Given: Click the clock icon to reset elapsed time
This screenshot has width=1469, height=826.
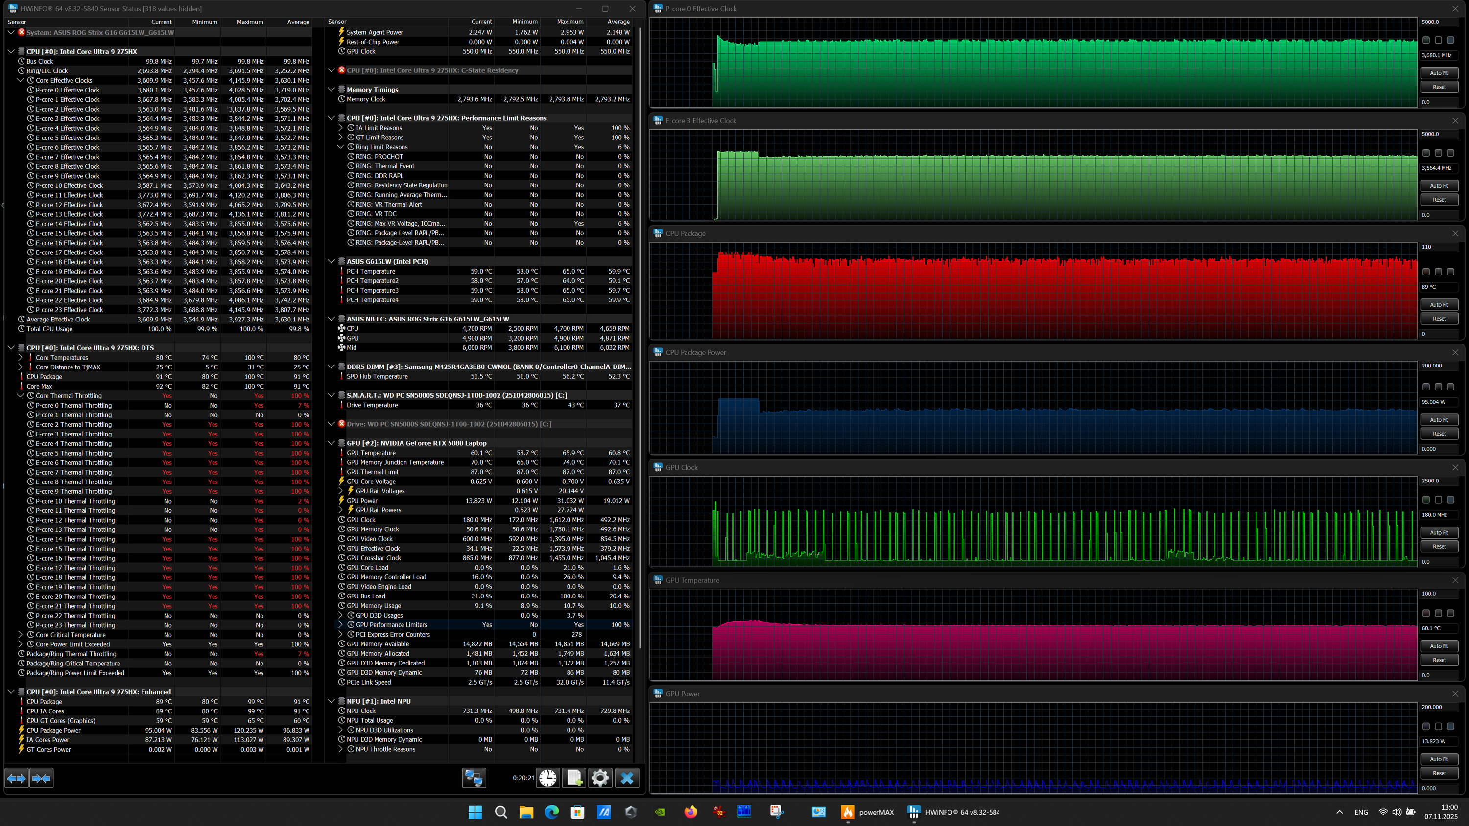Looking at the screenshot, I should pyautogui.click(x=547, y=778).
